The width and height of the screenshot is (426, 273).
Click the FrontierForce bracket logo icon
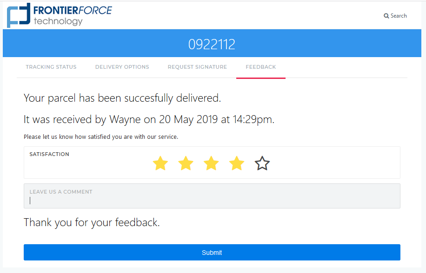tap(19, 15)
